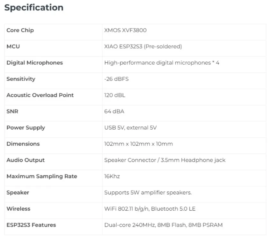Click the High-performance digital microphones value
The width and height of the screenshot is (271, 238).
click(x=162, y=63)
